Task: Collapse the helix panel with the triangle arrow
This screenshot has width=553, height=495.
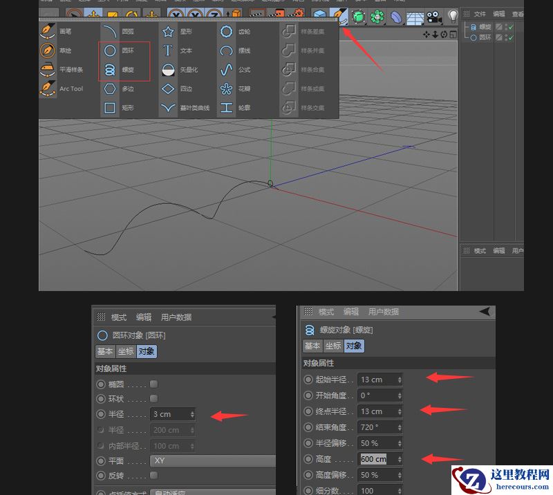Action: [x=487, y=312]
